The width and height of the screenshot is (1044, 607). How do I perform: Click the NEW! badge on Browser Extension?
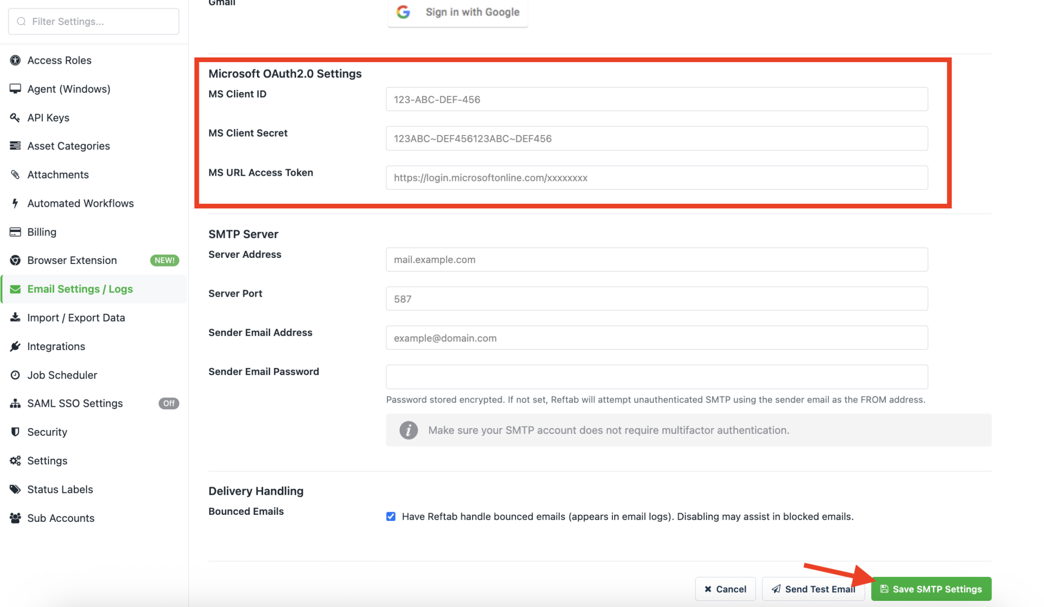pos(165,260)
